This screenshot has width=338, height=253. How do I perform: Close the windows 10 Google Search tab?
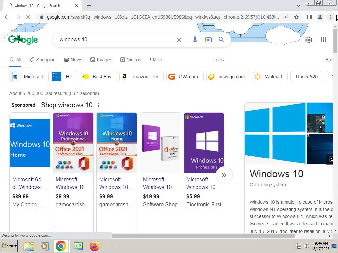point(77,6)
